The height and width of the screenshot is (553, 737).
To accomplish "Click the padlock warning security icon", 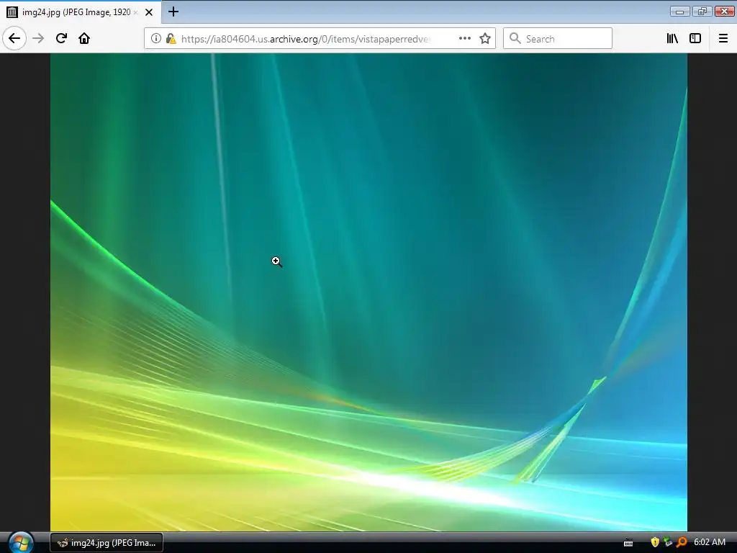I will click(x=171, y=38).
